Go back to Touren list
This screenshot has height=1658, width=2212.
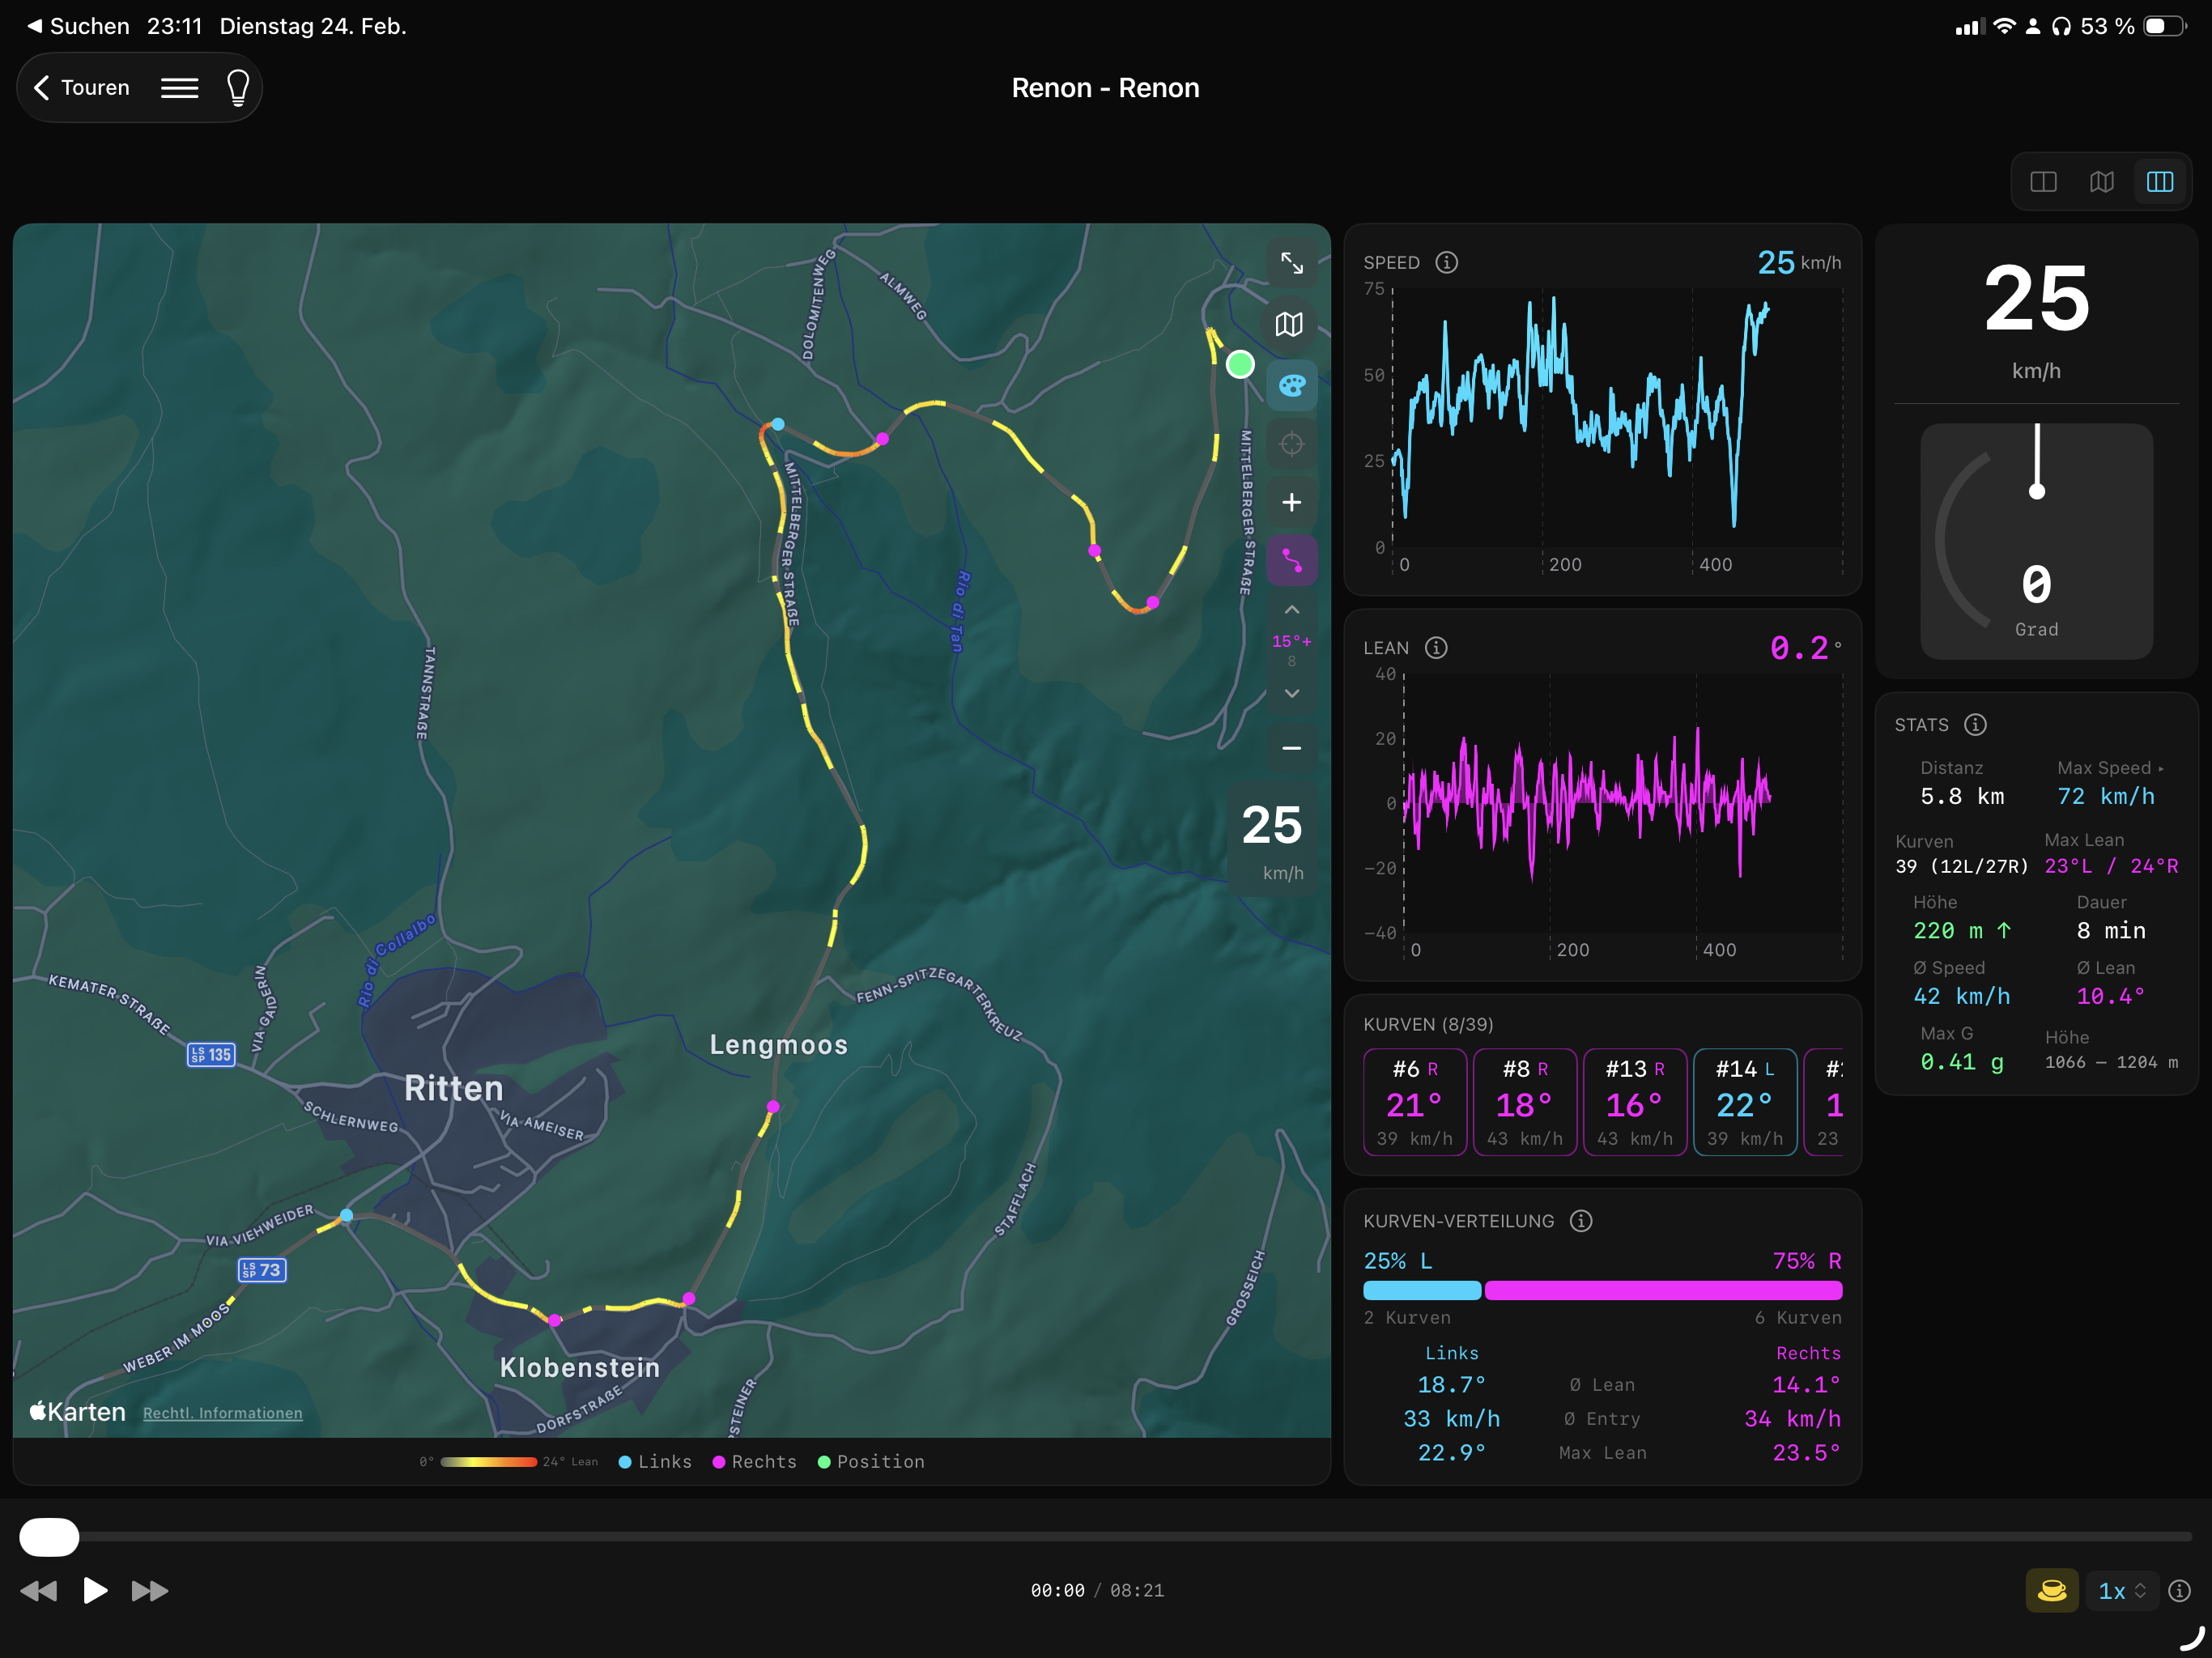(82, 88)
